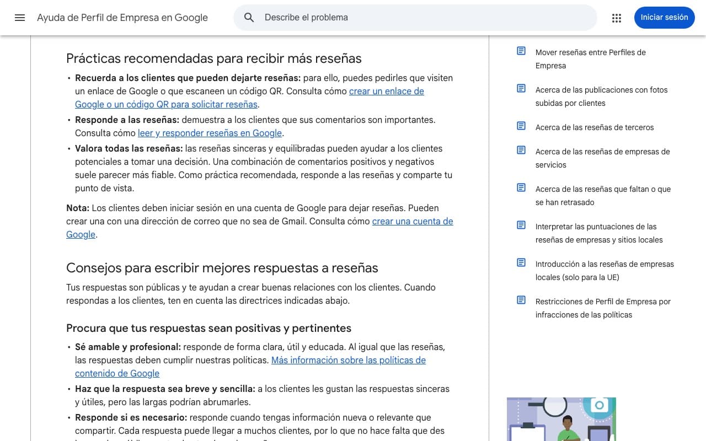Click bold text Recuerda a los clientes que pueden dejarte reseñas

(x=188, y=78)
